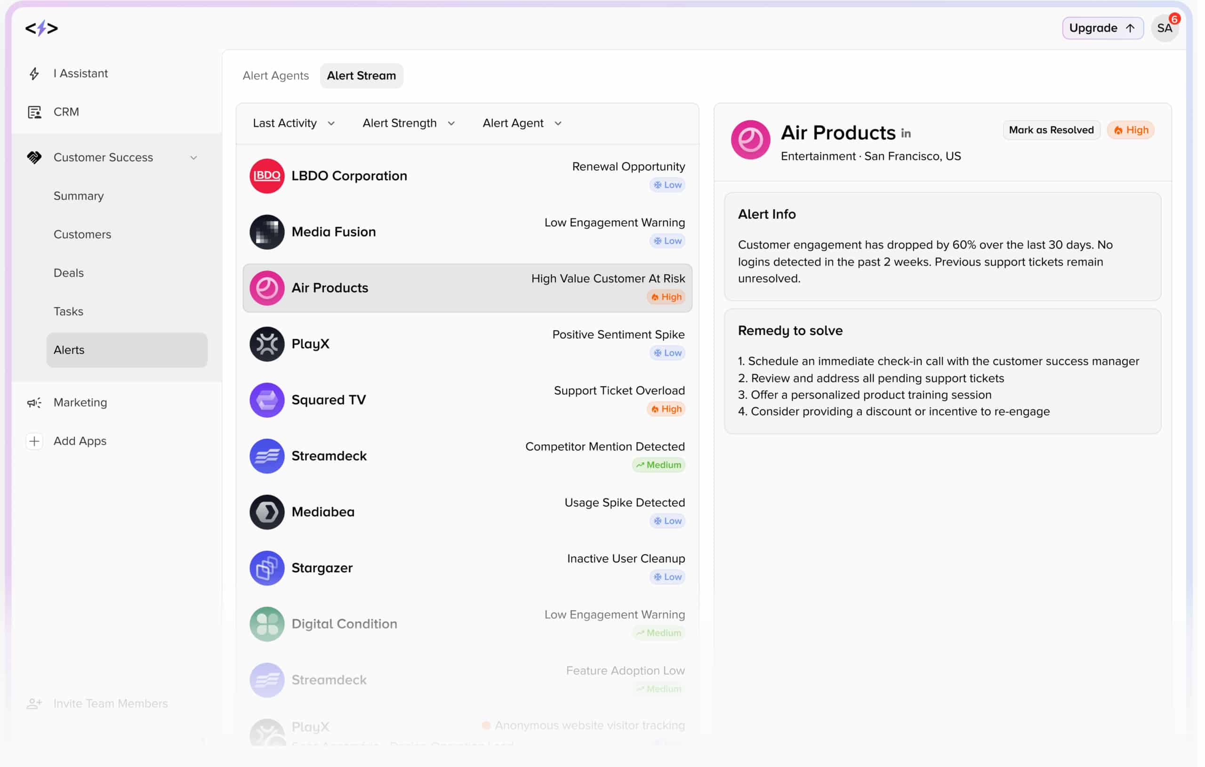Viewport: 1205px width, 767px height.
Task: Click the Mark as Resolved button
Action: [x=1051, y=130]
